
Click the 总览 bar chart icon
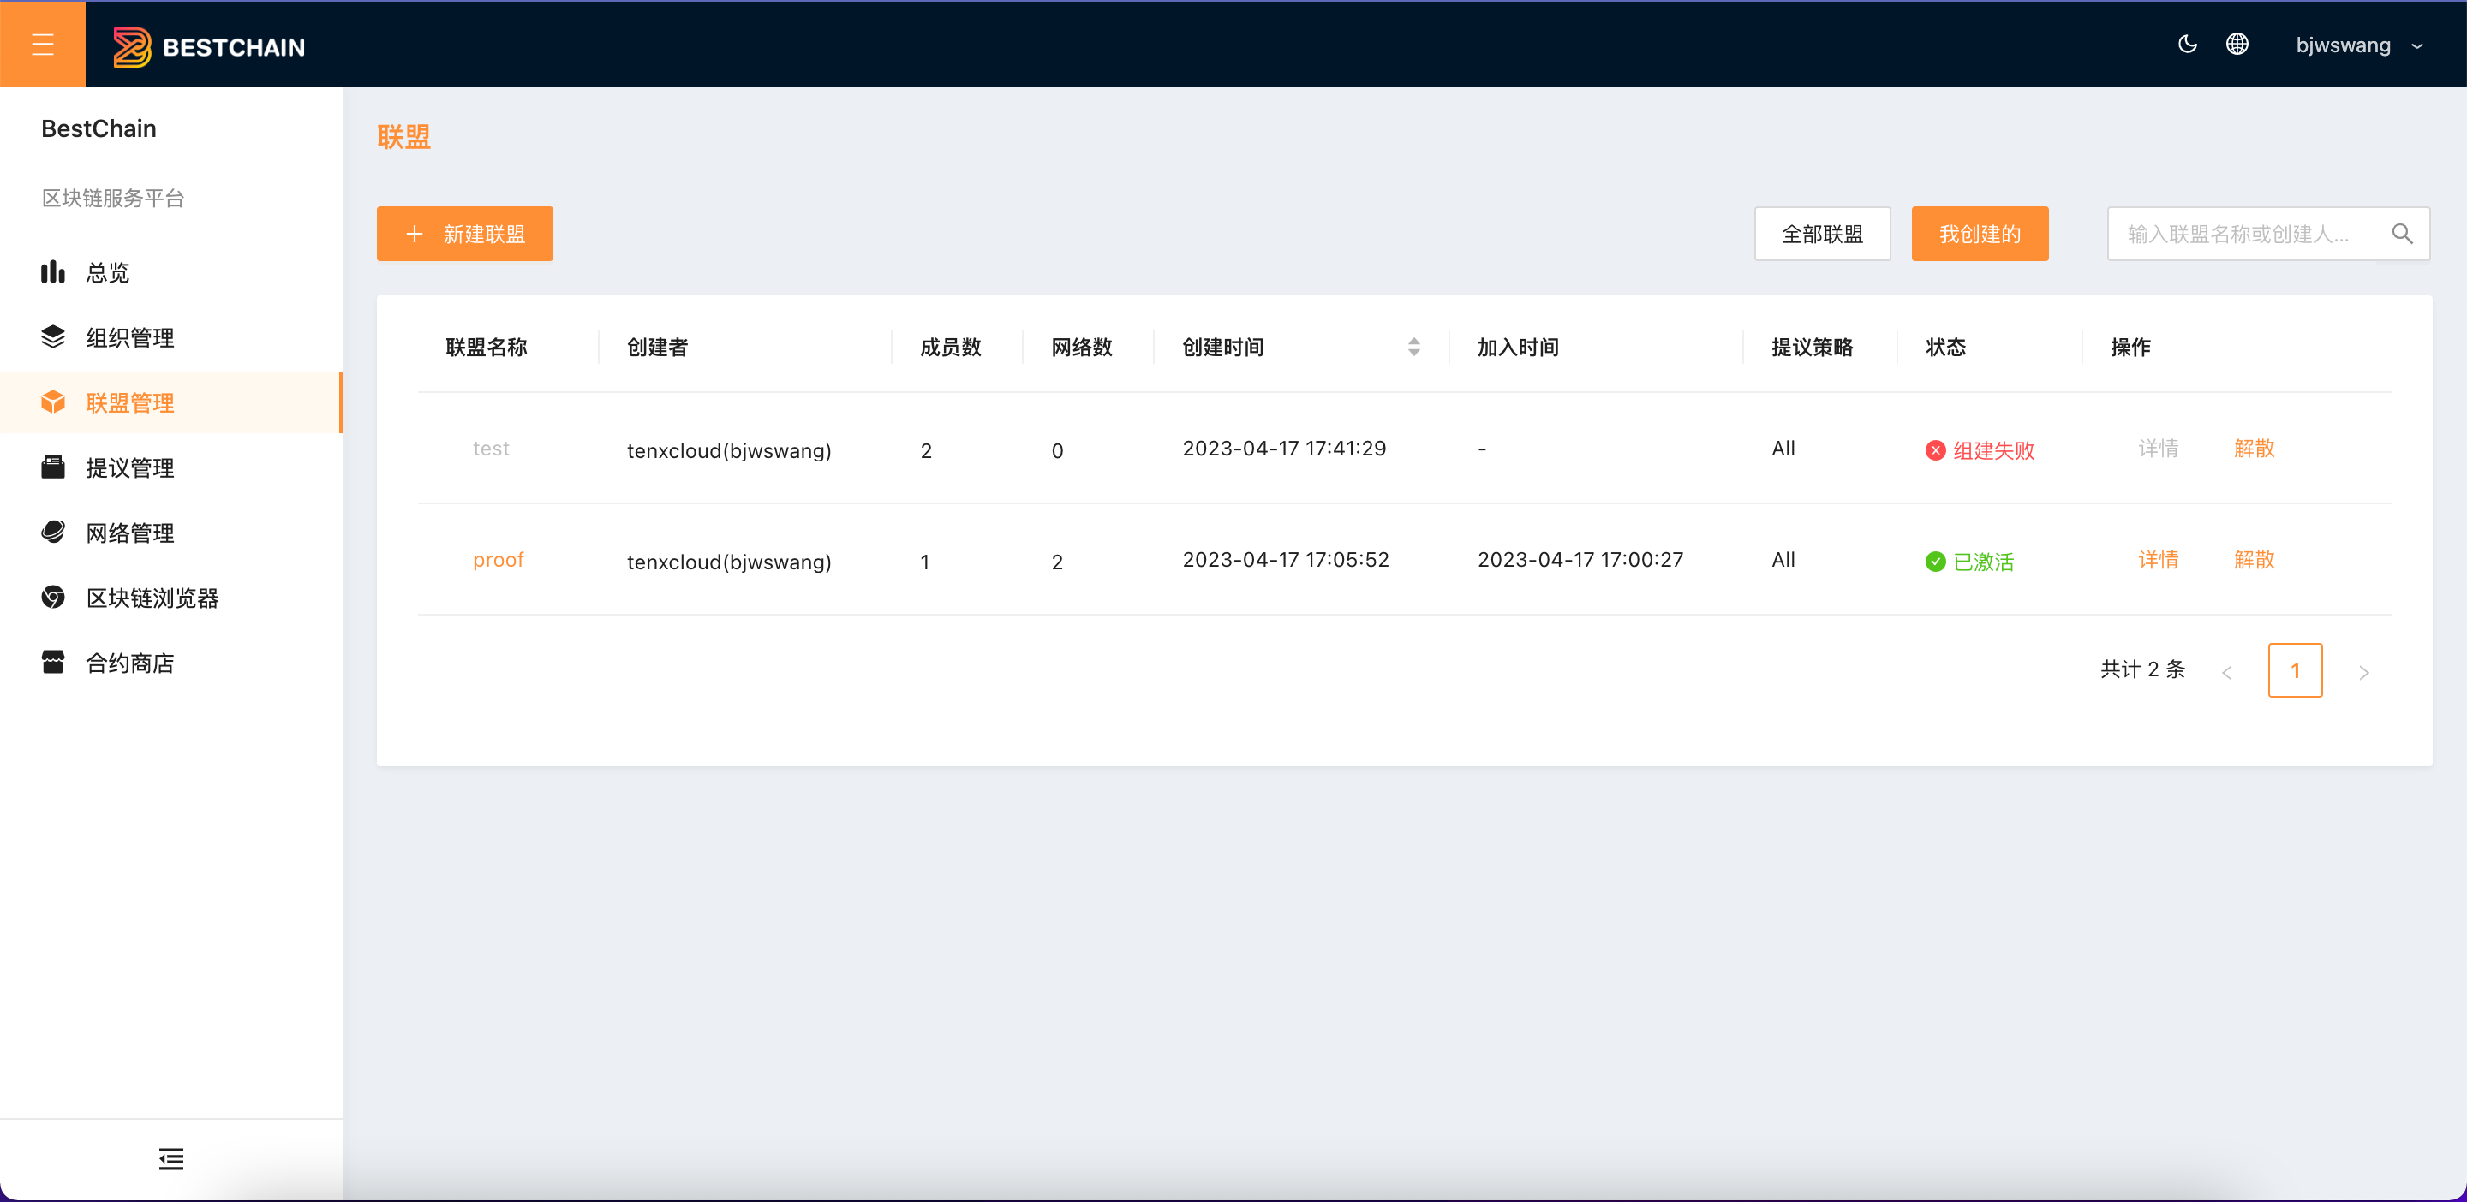tap(52, 271)
